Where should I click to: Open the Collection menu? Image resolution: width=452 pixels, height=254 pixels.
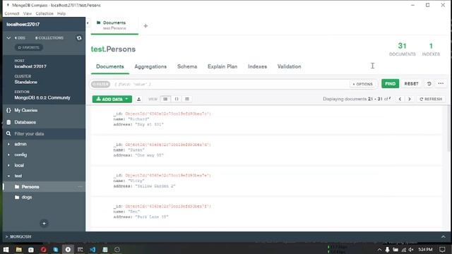click(44, 13)
